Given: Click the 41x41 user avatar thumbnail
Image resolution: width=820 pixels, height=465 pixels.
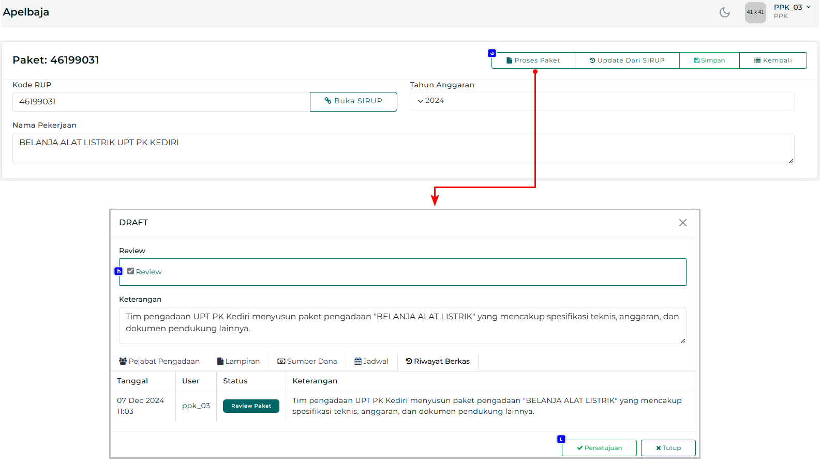Looking at the screenshot, I should pos(755,12).
